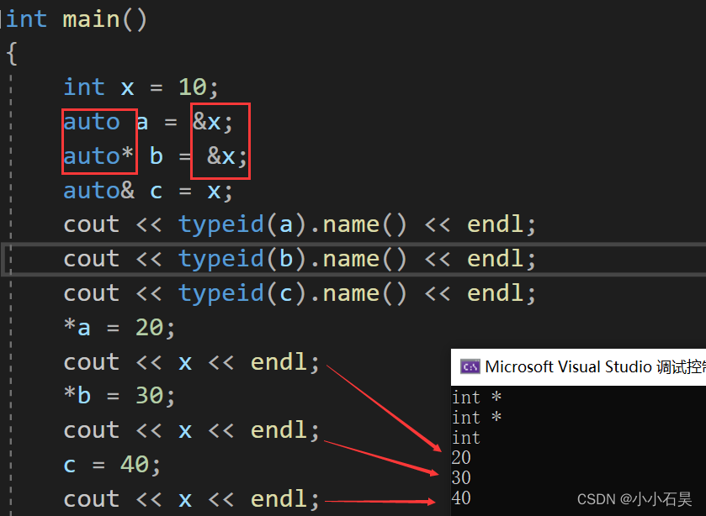706x516 pixels.
Task: Click the second 'int *' console output line
Action: [x=477, y=418]
